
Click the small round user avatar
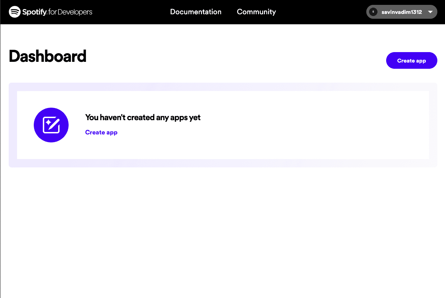point(373,12)
